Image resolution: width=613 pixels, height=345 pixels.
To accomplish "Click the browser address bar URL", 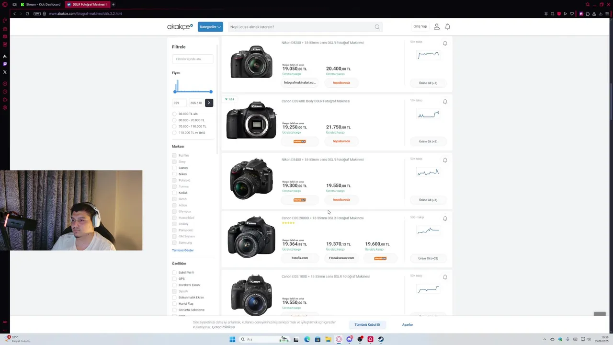I will [86, 13].
